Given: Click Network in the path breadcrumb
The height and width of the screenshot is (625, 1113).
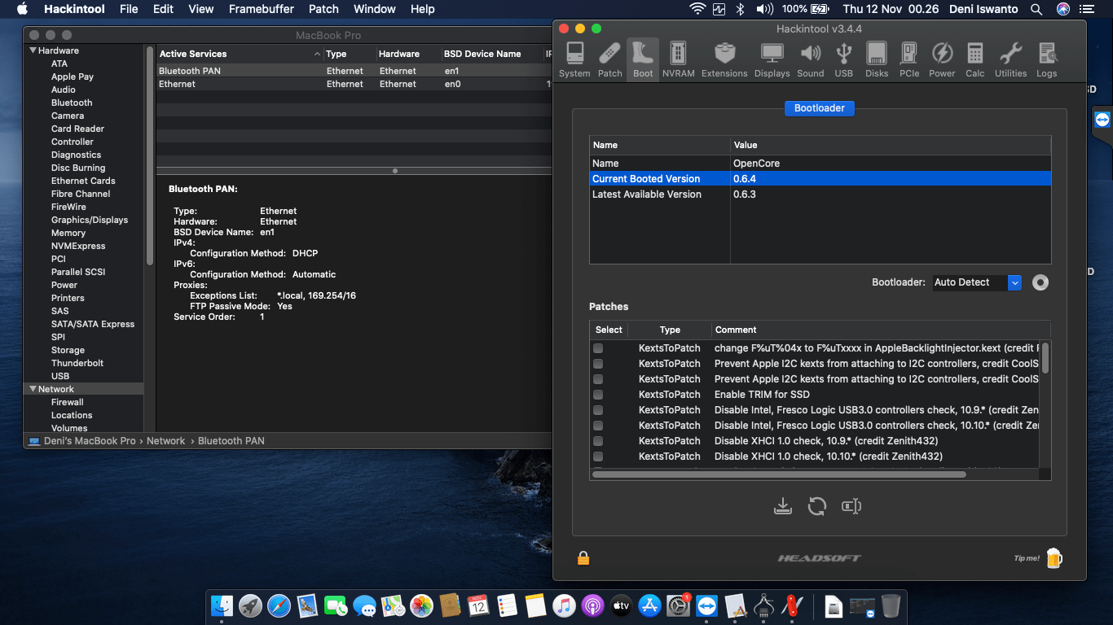Looking at the screenshot, I should pos(166,440).
